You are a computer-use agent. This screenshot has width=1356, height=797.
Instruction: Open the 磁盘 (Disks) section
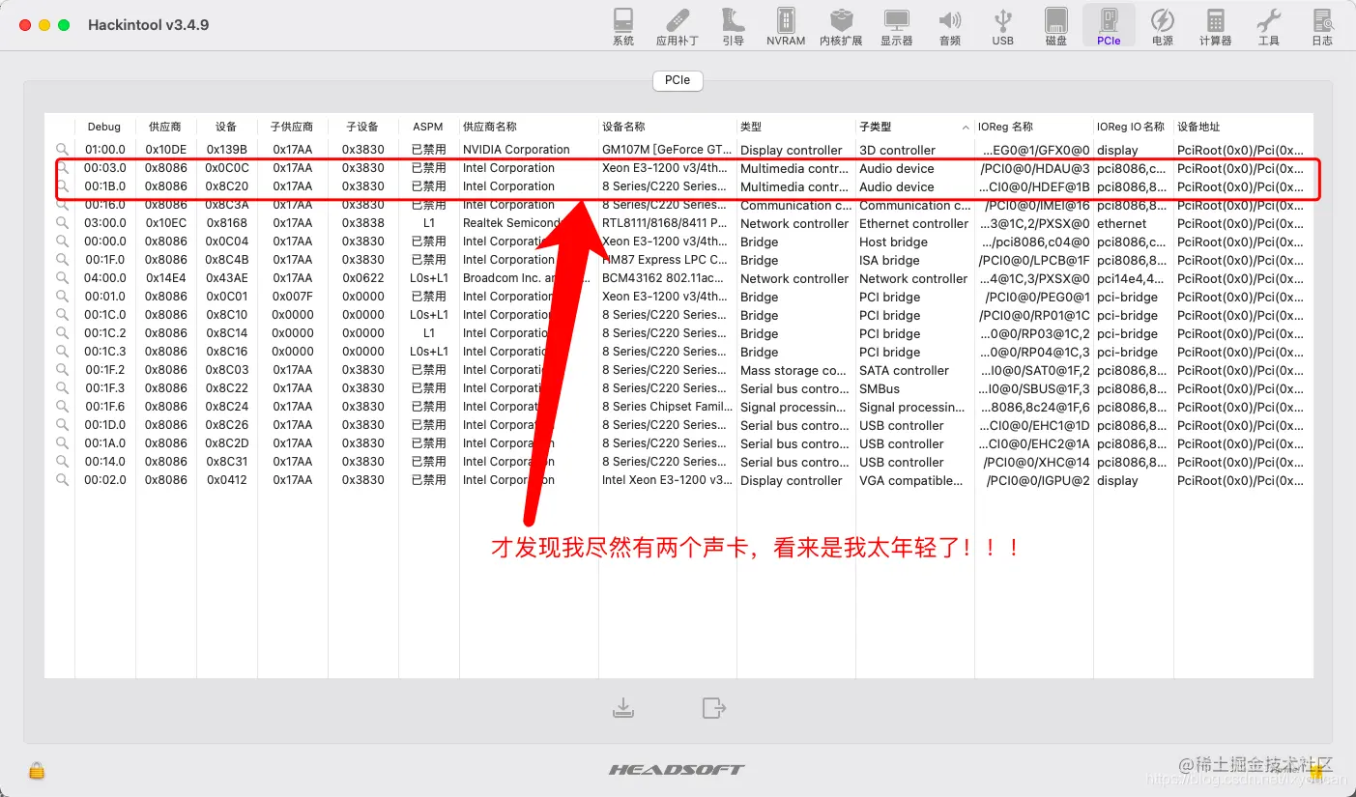pos(1056,27)
